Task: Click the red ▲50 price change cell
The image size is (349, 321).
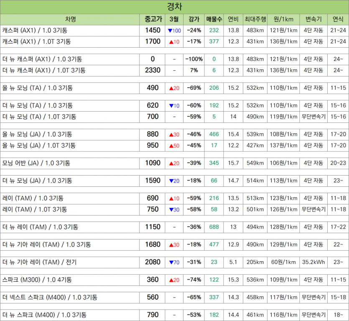Action: coord(174,145)
